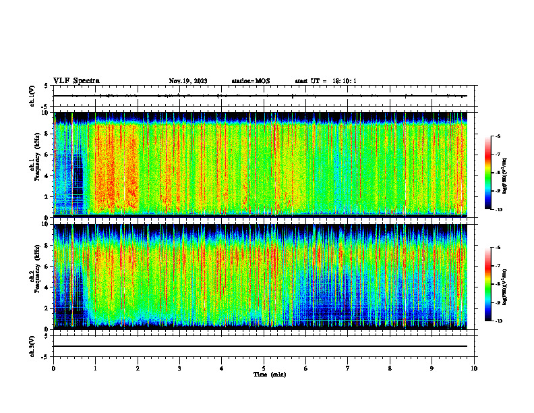Screen dimensions: 534x413
Task: Click tick label "3" on the Time axis
Action: (x=179, y=368)
